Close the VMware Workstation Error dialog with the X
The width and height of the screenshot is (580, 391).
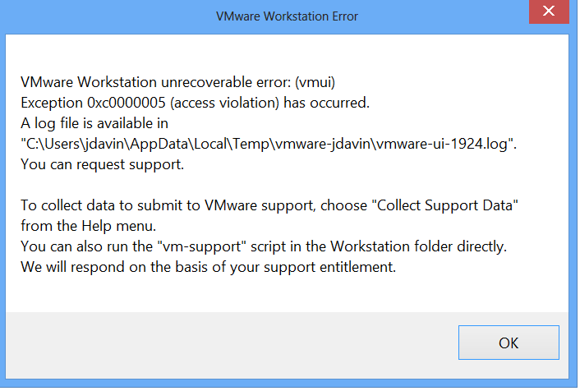click(549, 11)
